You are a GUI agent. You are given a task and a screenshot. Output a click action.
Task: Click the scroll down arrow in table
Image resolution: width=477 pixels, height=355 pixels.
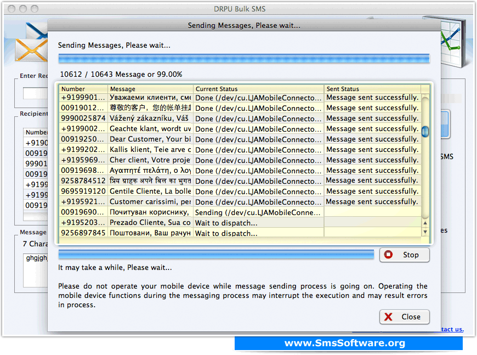[425, 232]
